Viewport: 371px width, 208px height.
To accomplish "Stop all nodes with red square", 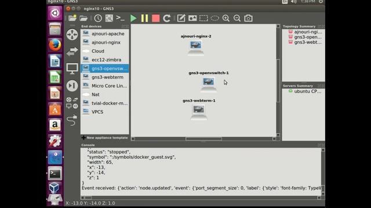I will coord(156,18).
